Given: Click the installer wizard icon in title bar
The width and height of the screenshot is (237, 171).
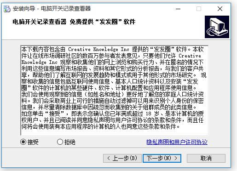Looking at the screenshot, I should pos(7,9).
